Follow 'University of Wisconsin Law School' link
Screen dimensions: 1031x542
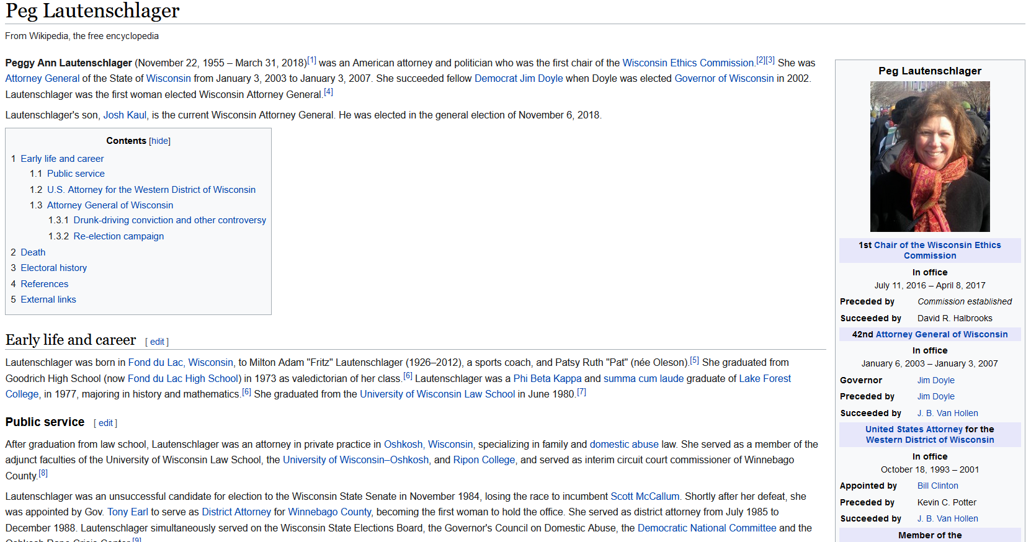[x=437, y=394]
